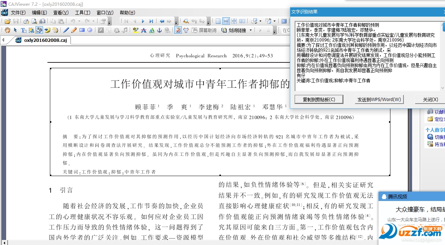Select the Image selection tool
The image size is (445, 245).
(x=31, y=30)
